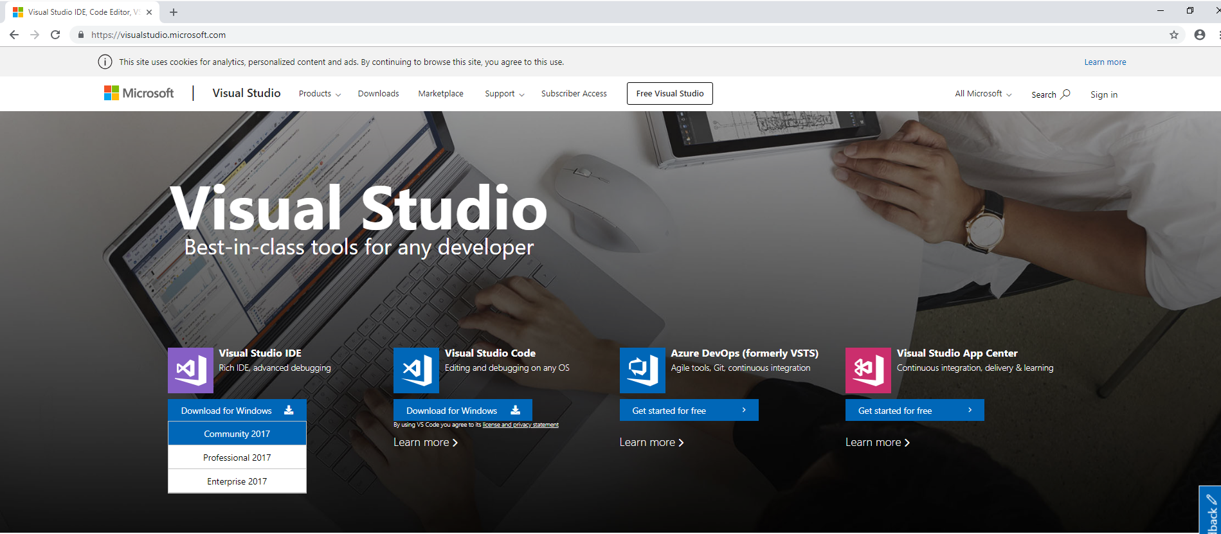Click the browser forward arrow
The image size is (1221, 534).
[x=35, y=35]
